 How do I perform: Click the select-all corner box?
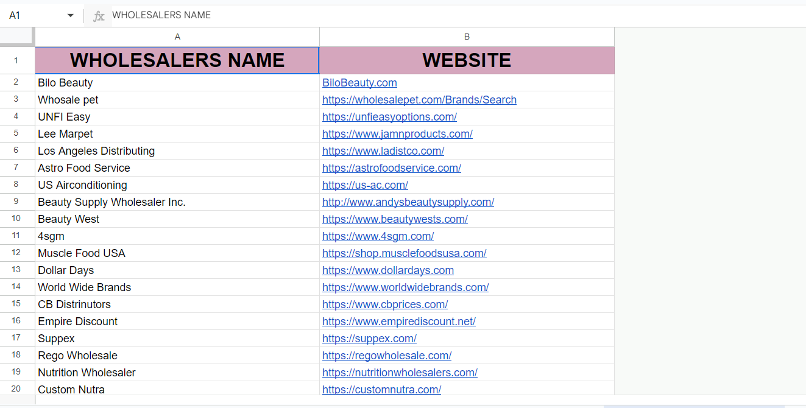pyautogui.click(x=17, y=37)
